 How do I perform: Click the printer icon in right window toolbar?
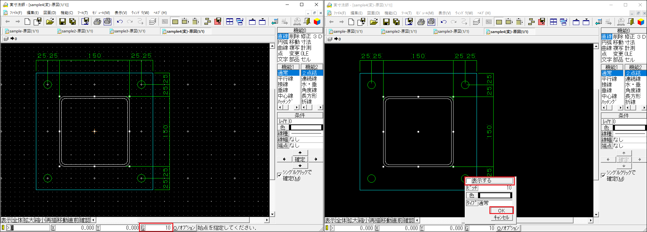pyautogui.click(x=421, y=22)
